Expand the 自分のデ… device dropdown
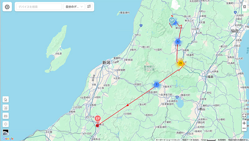The height and width of the screenshot is (141, 249). click(x=74, y=7)
